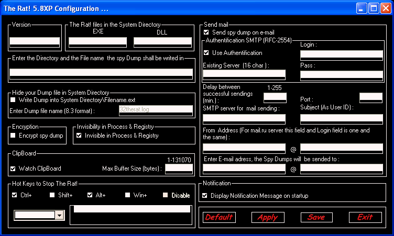Maximize the configuration window
394x236 pixels.
pos(374,8)
